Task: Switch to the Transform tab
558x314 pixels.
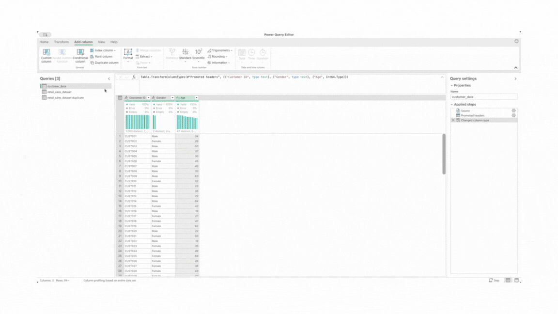Action: [61, 42]
